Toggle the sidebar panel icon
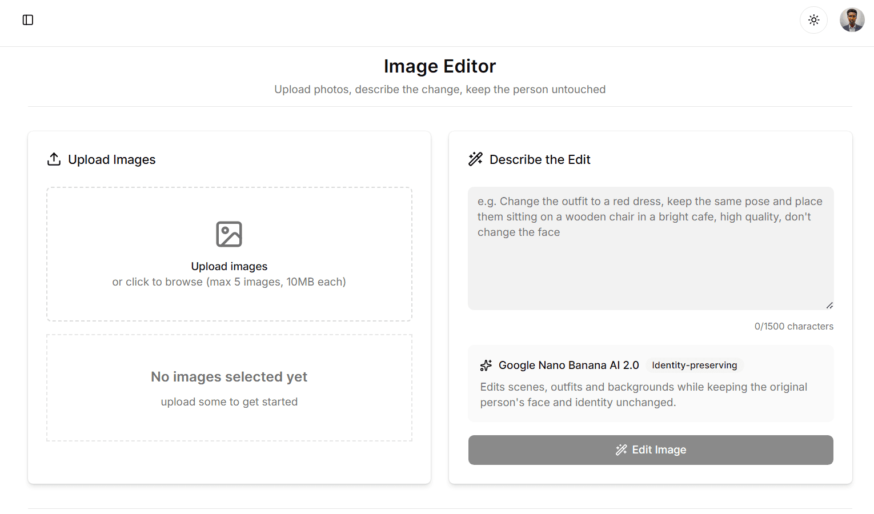The image size is (874, 514). [x=28, y=20]
